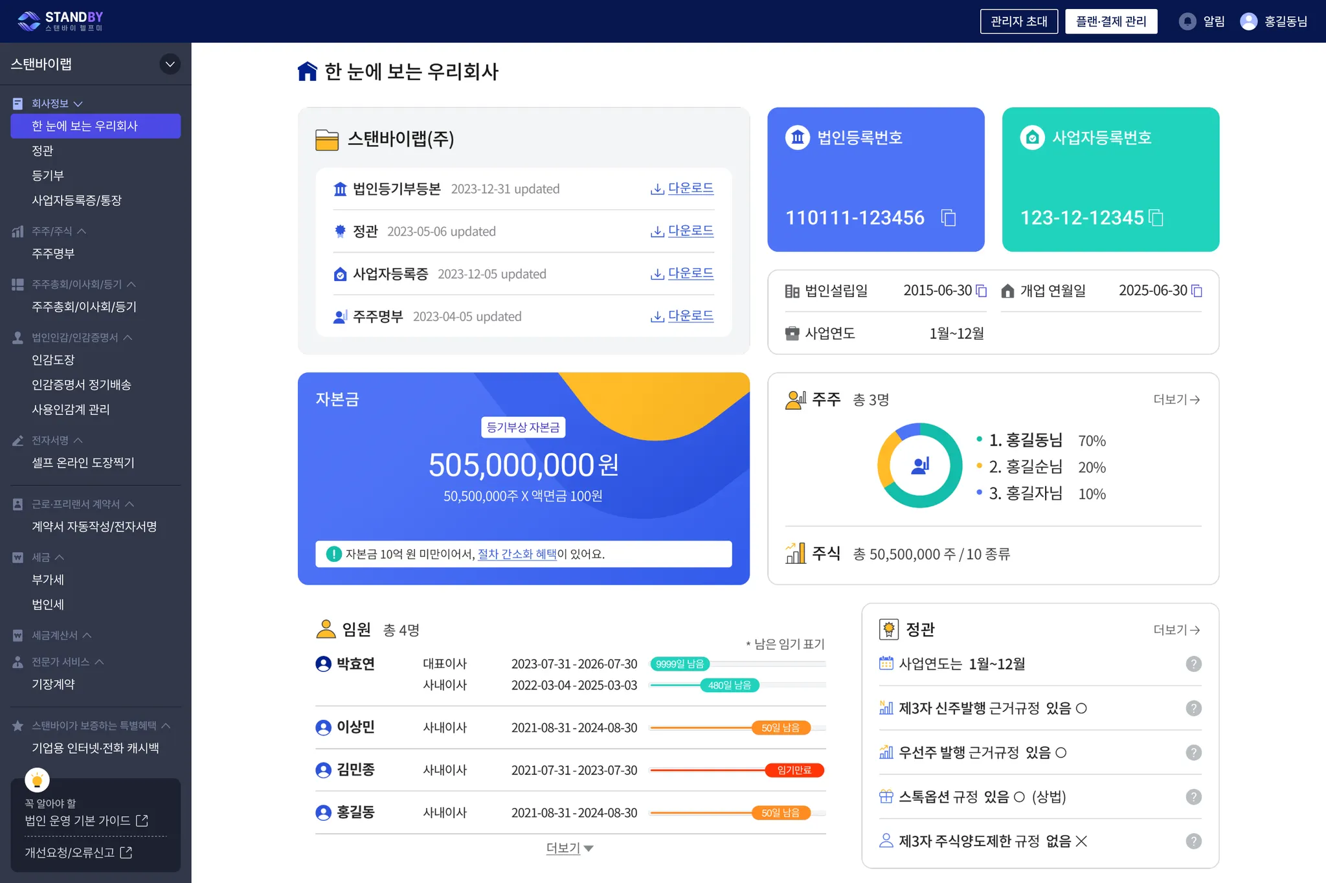The height and width of the screenshot is (883, 1326).
Task: Click the 관리자 초대 button
Action: 1018,21
